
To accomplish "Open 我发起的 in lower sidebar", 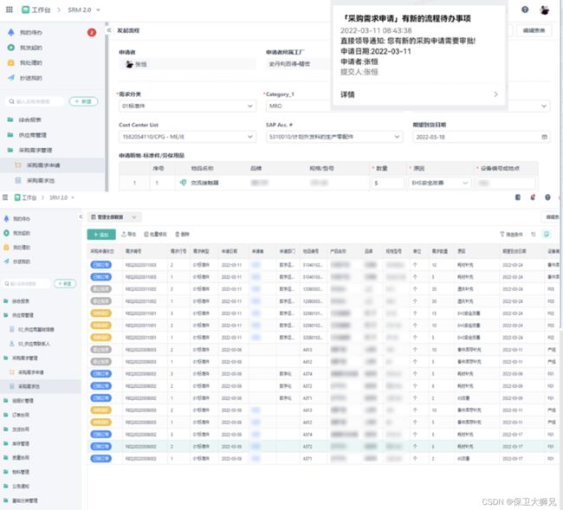I will (x=17, y=233).
